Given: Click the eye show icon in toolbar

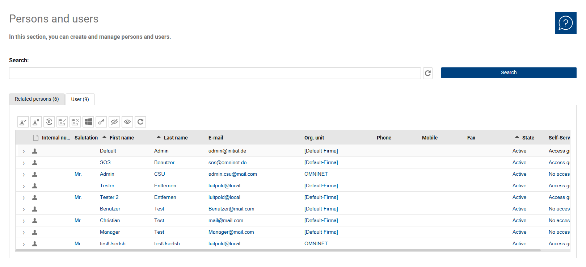Looking at the screenshot, I should [x=127, y=122].
